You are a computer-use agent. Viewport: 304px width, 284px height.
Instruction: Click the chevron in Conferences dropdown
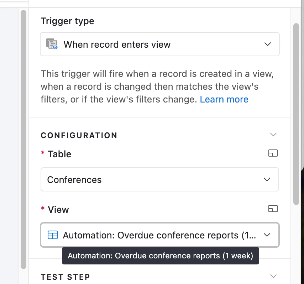coord(267,179)
